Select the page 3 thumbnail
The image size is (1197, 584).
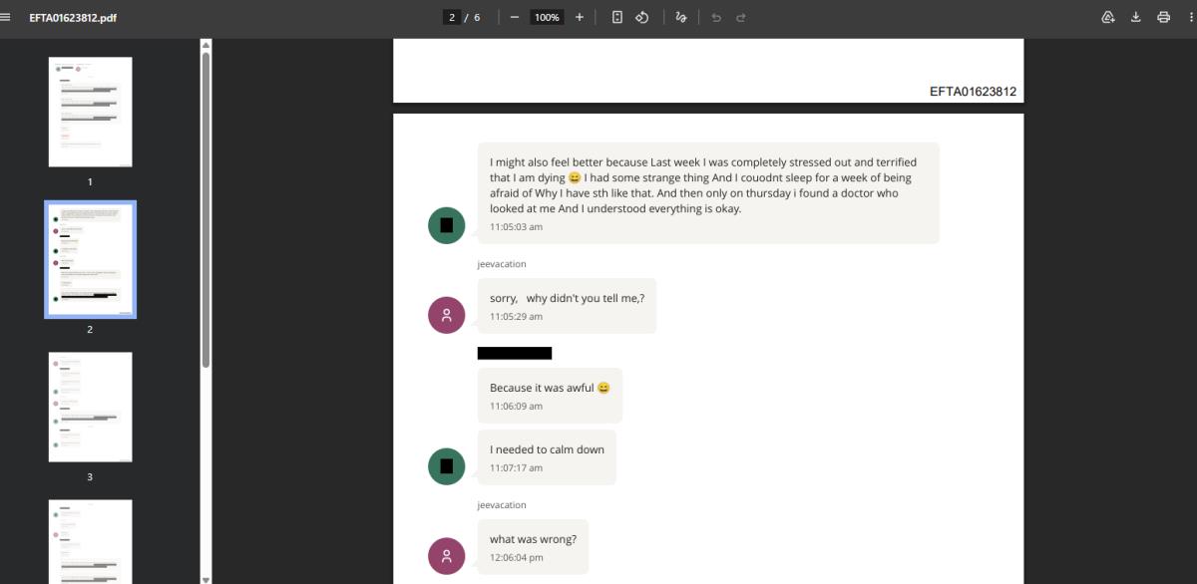tap(90, 406)
